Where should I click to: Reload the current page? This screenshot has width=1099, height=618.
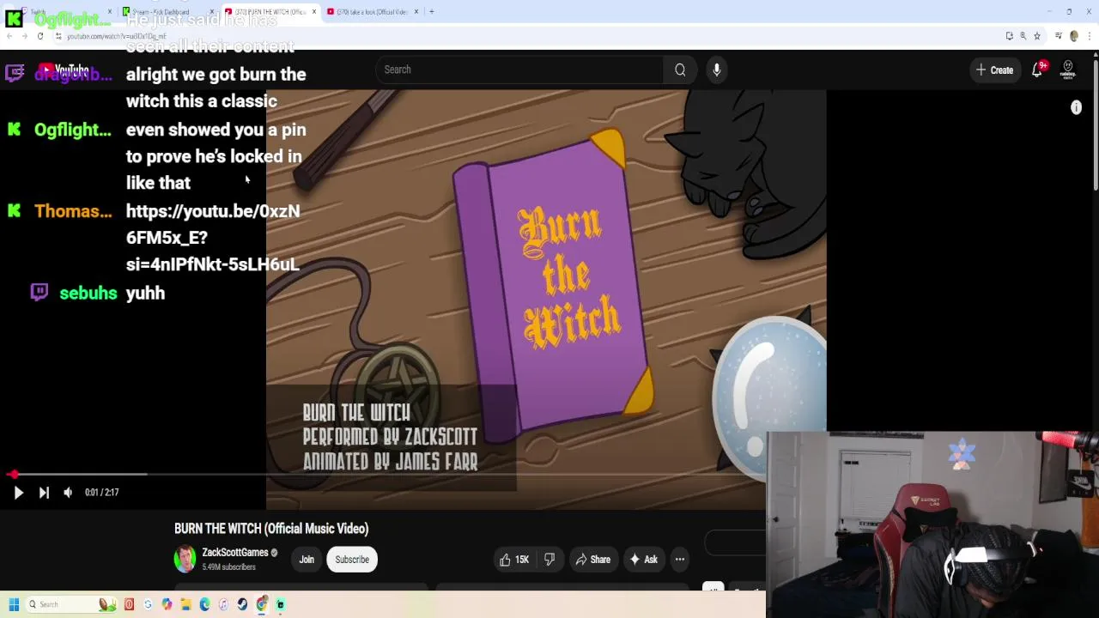tap(39, 36)
